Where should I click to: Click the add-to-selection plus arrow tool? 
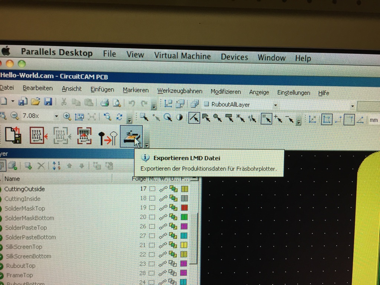pyautogui.click(x=278, y=119)
